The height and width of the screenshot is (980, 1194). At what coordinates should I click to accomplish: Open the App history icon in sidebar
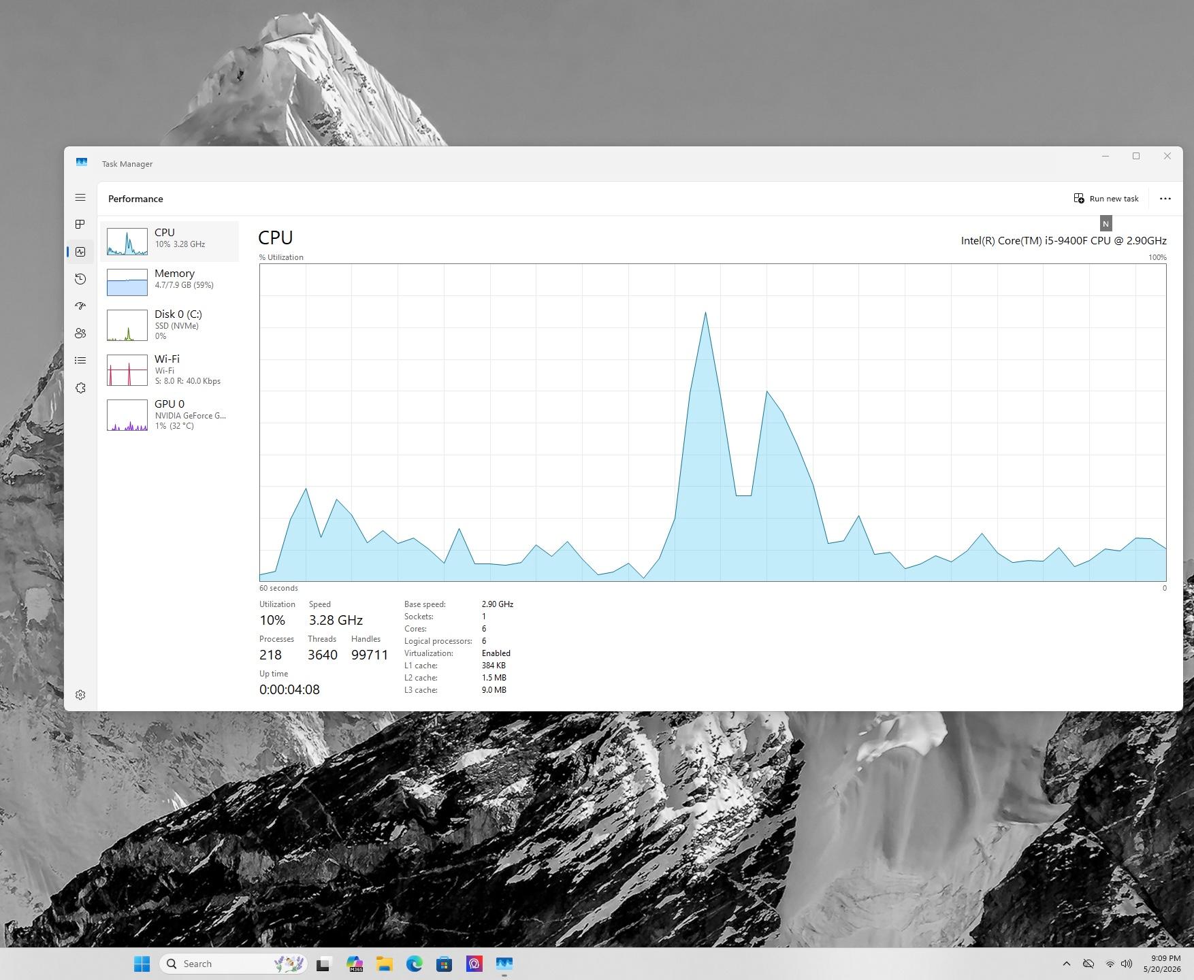[80, 279]
